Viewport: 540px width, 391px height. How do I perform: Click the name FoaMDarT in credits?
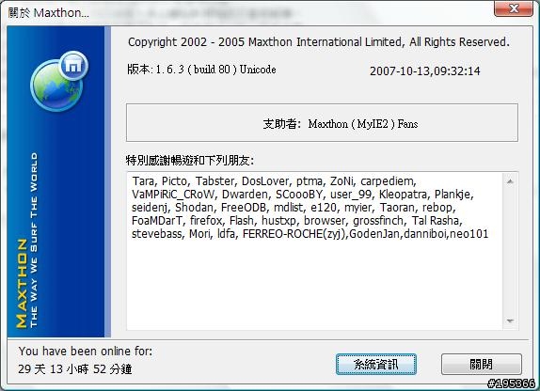(x=158, y=221)
